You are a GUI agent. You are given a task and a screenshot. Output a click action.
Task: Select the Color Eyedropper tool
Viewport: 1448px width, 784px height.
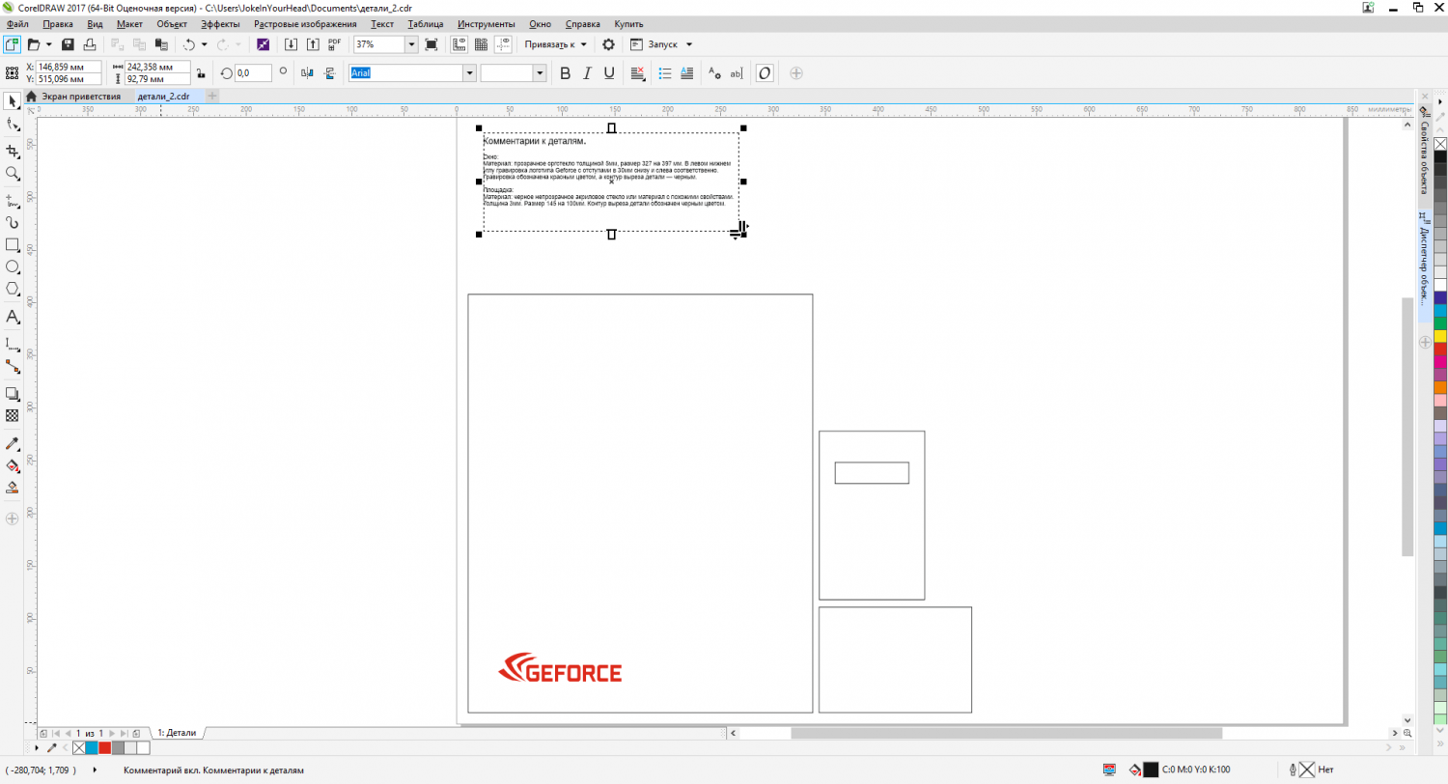point(13,443)
